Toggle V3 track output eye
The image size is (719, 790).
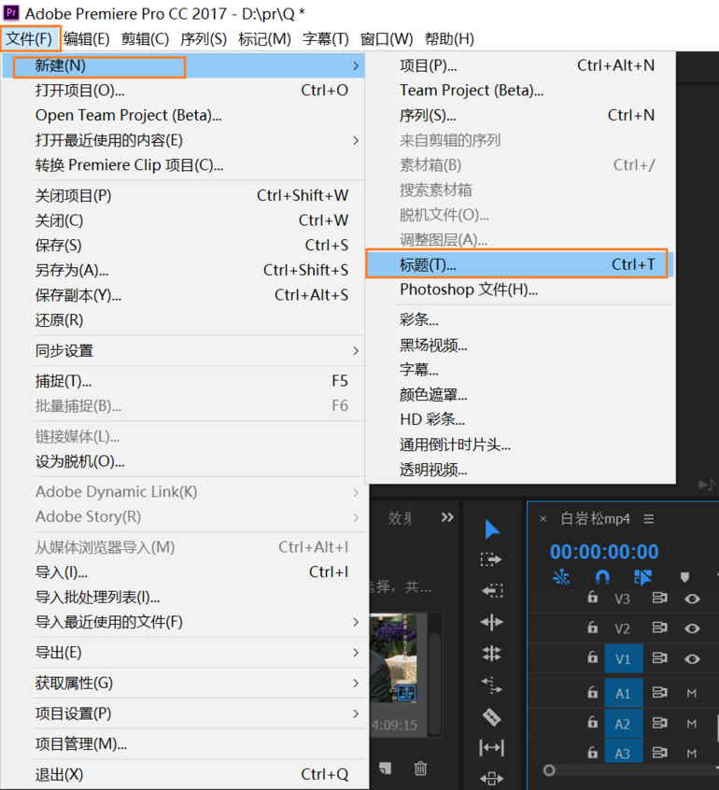[x=692, y=599]
